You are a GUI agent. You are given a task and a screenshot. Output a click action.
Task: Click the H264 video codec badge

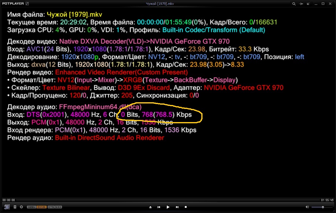[x=31, y=207]
